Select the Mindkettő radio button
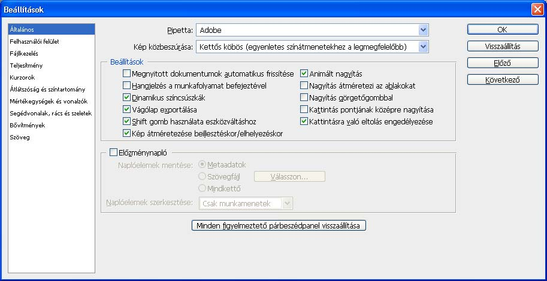 pyautogui.click(x=203, y=189)
